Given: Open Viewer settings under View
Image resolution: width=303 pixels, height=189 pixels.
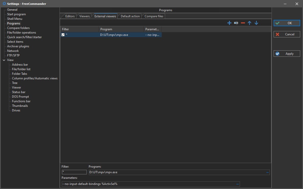Looking at the screenshot, I should point(16,88).
